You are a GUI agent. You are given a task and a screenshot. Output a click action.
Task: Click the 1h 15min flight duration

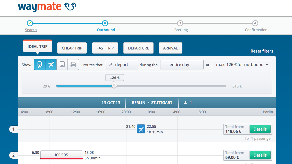[x=155, y=132]
